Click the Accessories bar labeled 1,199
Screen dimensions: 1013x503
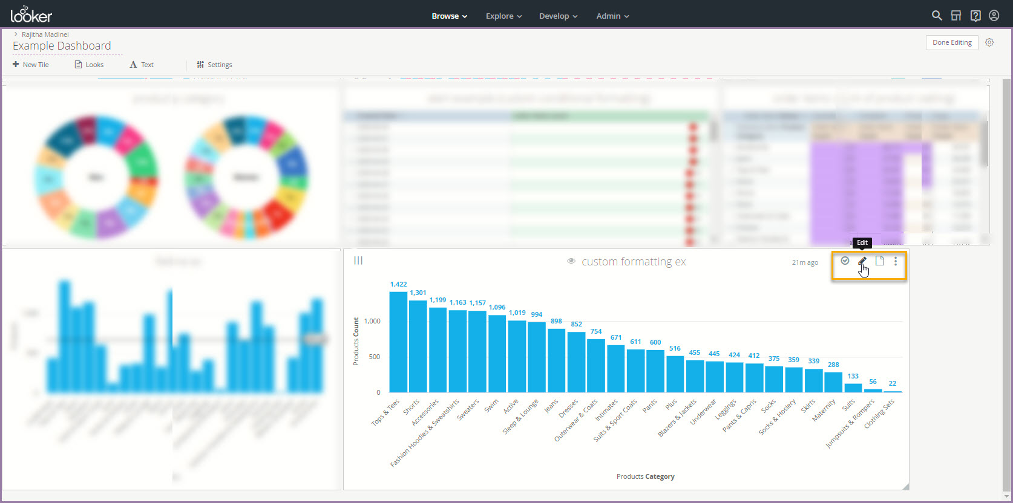coord(438,350)
